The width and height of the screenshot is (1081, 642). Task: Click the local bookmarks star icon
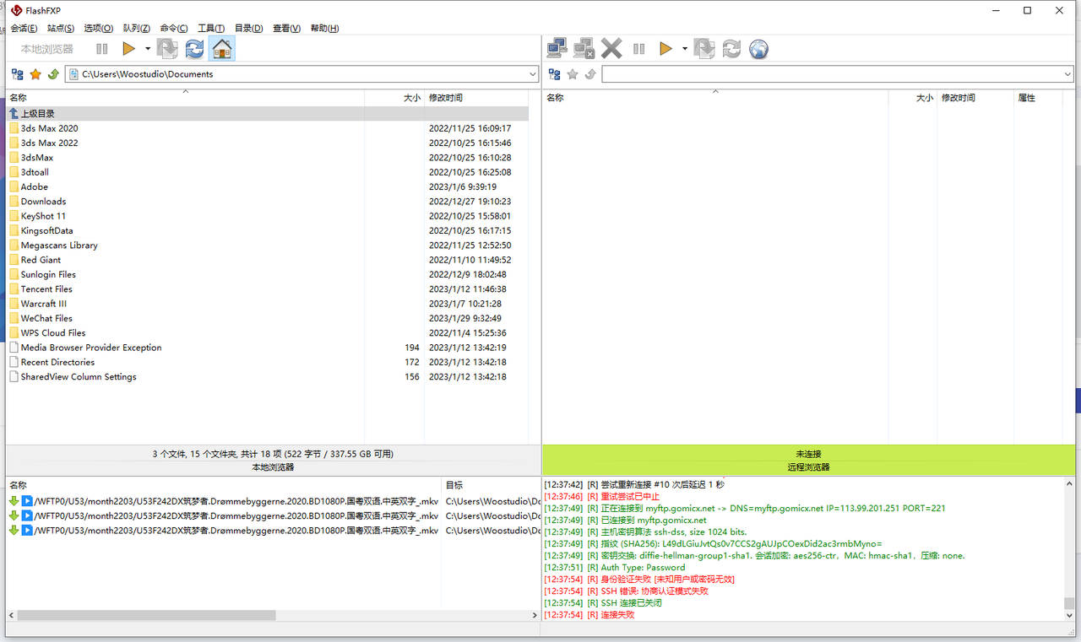(x=35, y=74)
